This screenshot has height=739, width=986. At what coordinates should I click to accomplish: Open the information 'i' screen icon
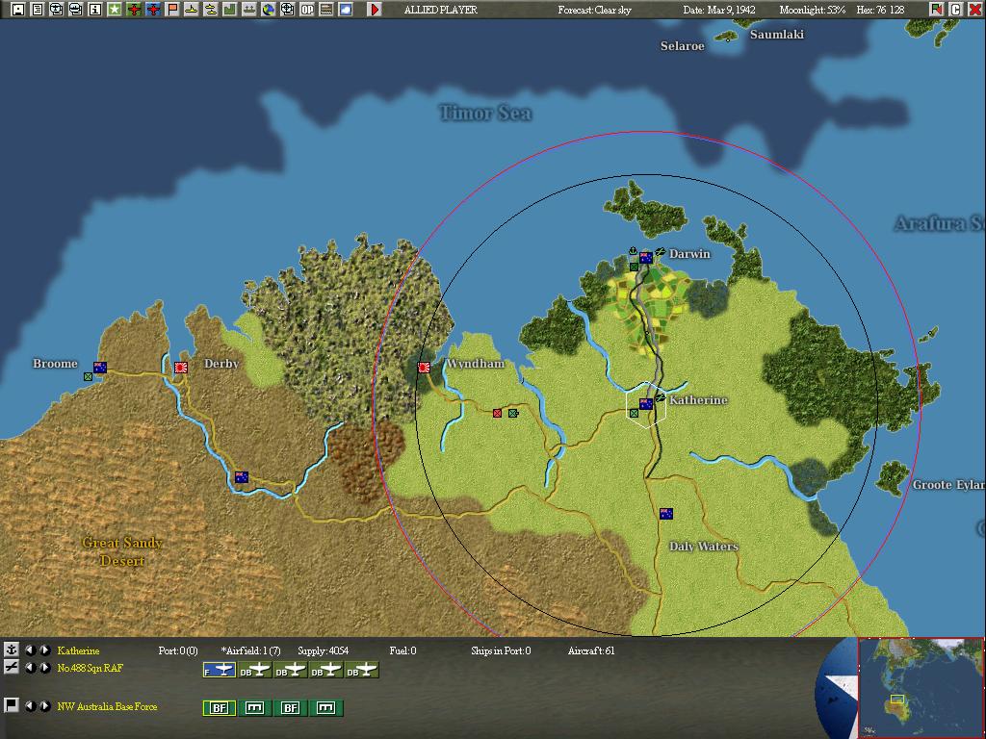[x=95, y=10]
